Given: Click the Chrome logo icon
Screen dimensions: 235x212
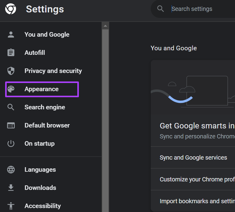Looking at the screenshot, I should tap(11, 9).
